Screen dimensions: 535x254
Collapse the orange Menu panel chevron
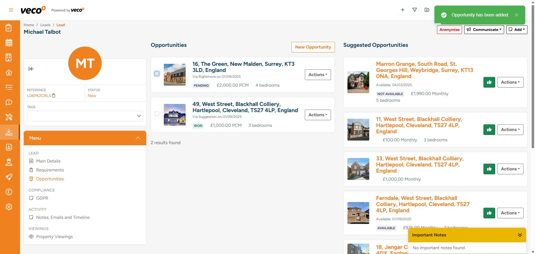tap(138, 138)
